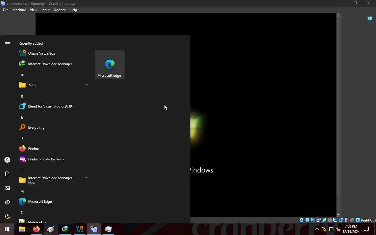The height and width of the screenshot is (235, 376).
Task: Click the 'Recently added' heading
Action: (x=31, y=43)
